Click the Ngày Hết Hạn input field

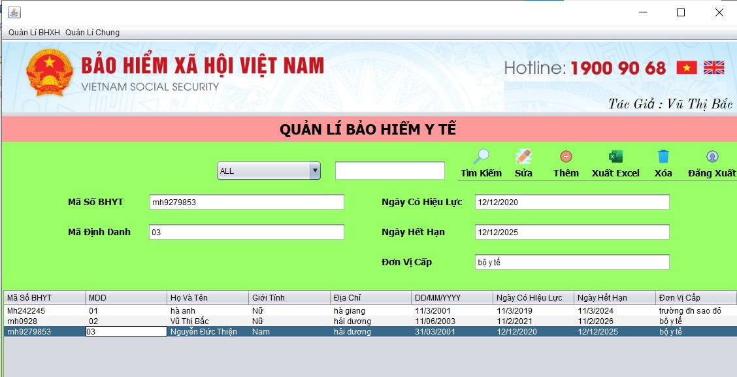572,232
